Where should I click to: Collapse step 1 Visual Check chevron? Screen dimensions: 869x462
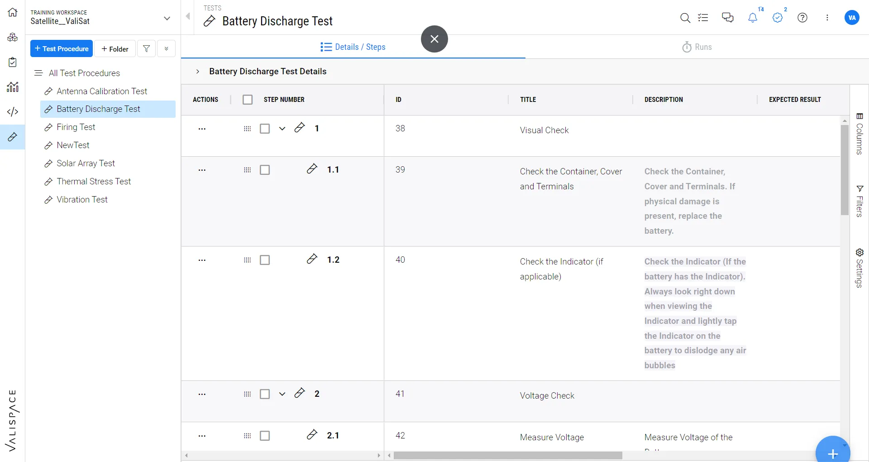[x=282, y=129]
